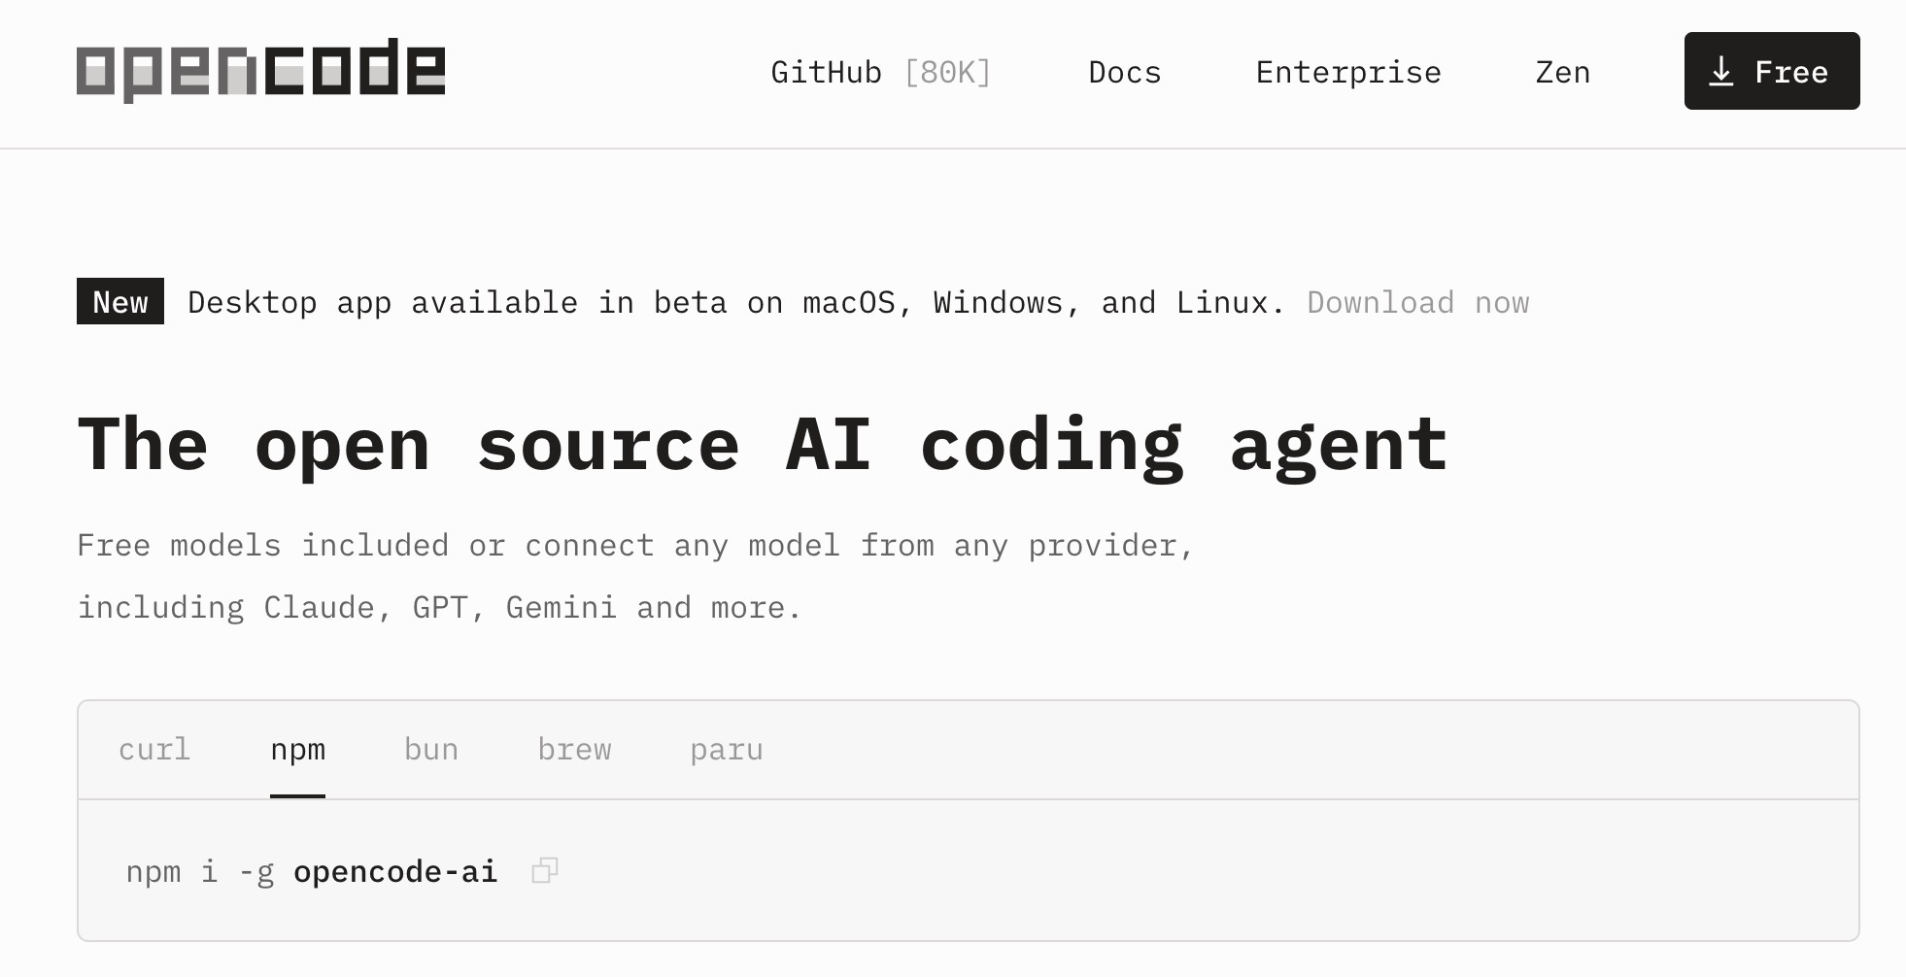Click the [80K] GitHub star count

click(947, 73)
